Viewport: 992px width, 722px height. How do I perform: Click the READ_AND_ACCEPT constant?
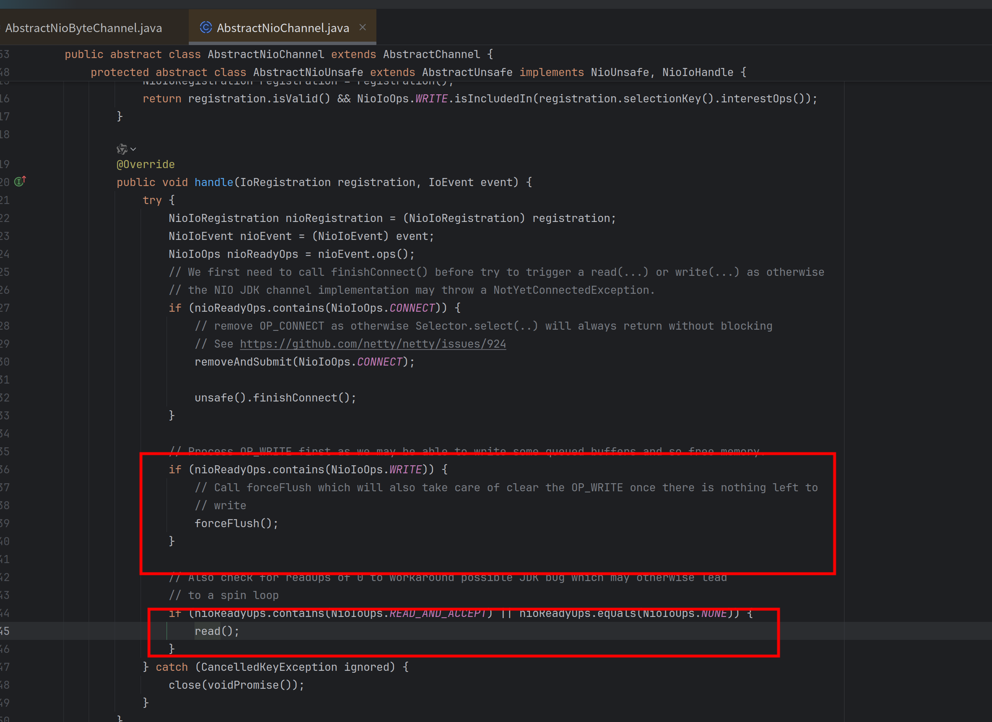pos(438,614)
